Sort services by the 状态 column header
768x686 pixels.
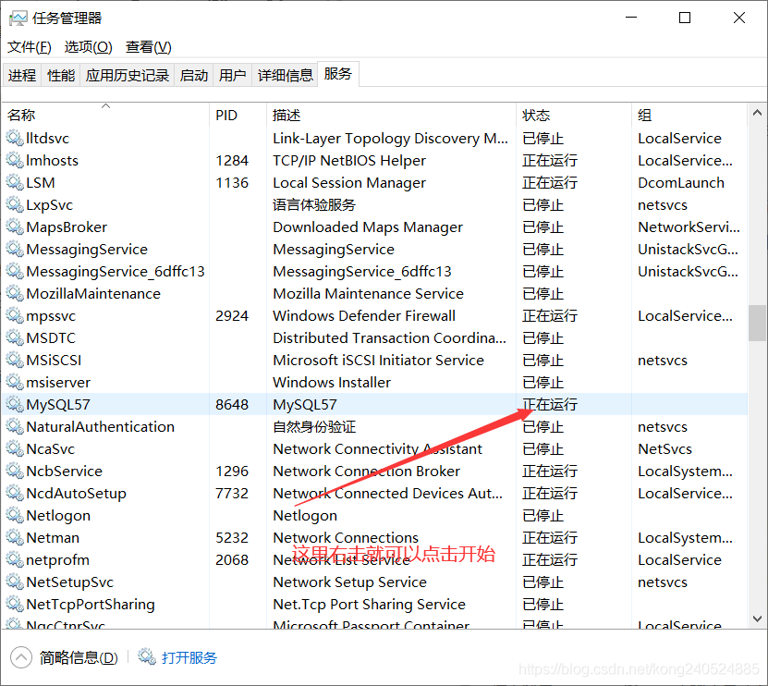coord(574,116)
